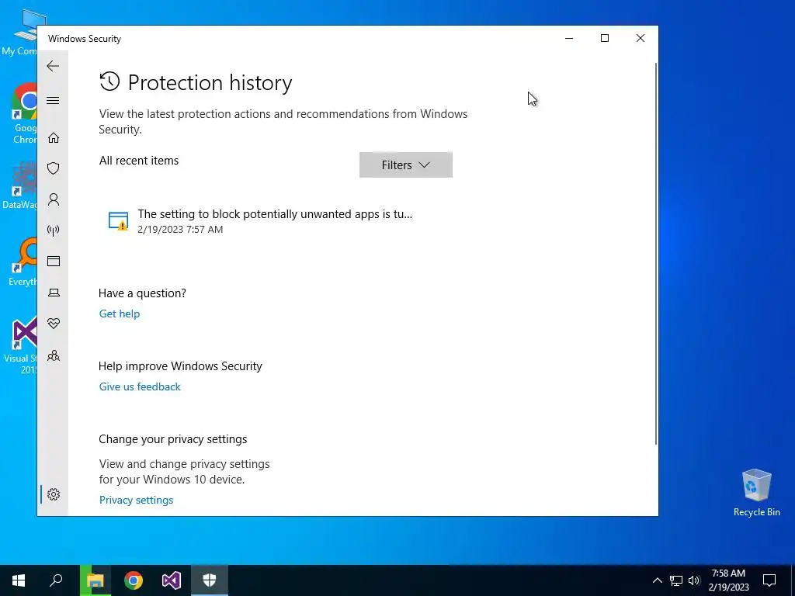Open the taskbar clock and date
Screen dimensions: 795x596
[728, 580]
